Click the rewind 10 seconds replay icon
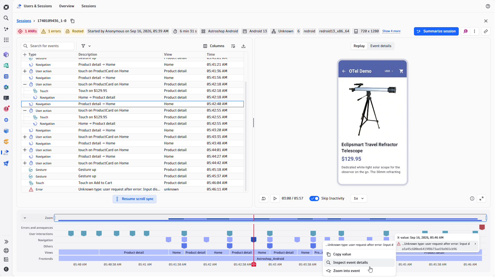 (x=264, y=199)
